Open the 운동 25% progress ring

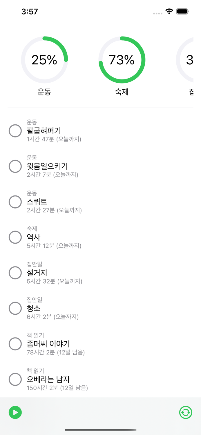coord(44,60)
